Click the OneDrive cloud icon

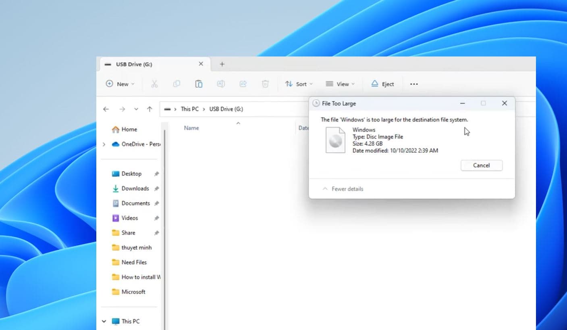coord(116,144)
